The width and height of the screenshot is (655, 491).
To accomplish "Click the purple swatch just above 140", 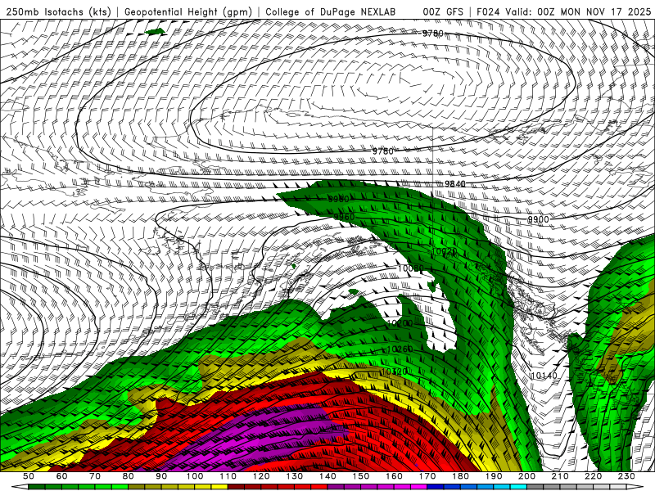I will pos(336,487).
